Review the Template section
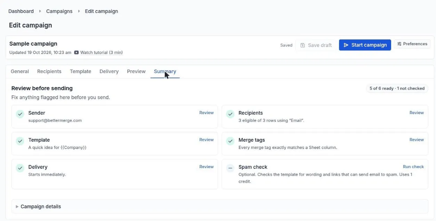 [207, 140]
